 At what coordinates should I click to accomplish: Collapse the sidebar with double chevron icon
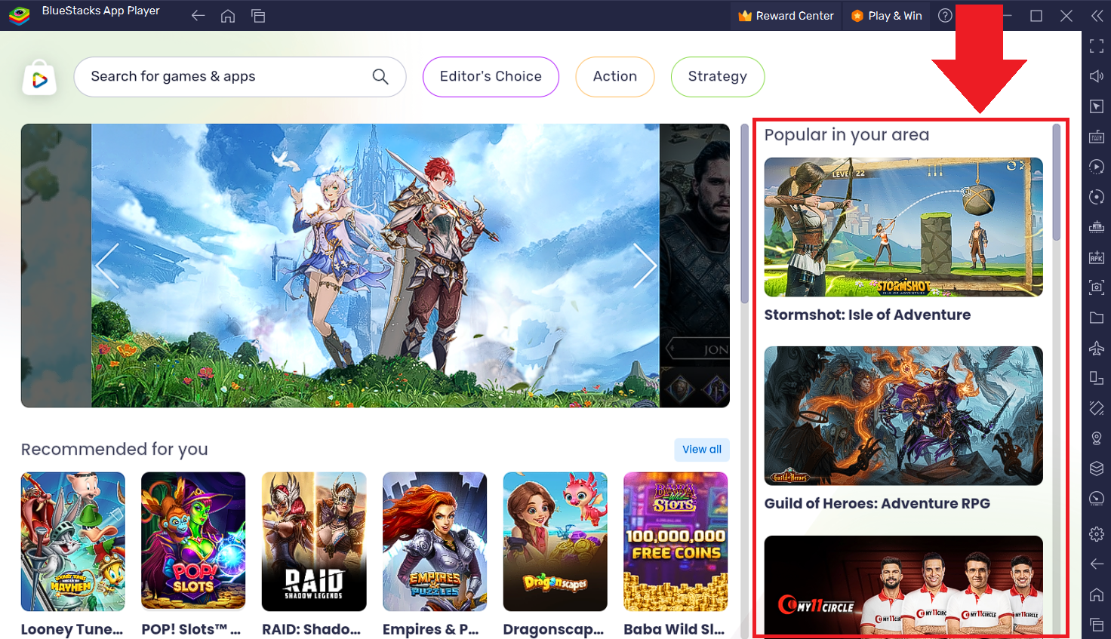[x=1097, y=15]
